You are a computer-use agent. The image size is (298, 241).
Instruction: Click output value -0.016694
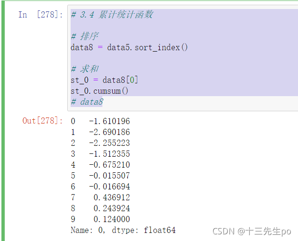109,186
